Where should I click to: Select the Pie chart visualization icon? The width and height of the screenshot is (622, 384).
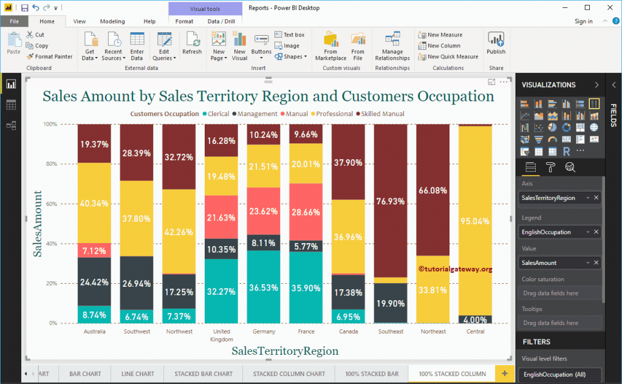[x=553, y=127]
